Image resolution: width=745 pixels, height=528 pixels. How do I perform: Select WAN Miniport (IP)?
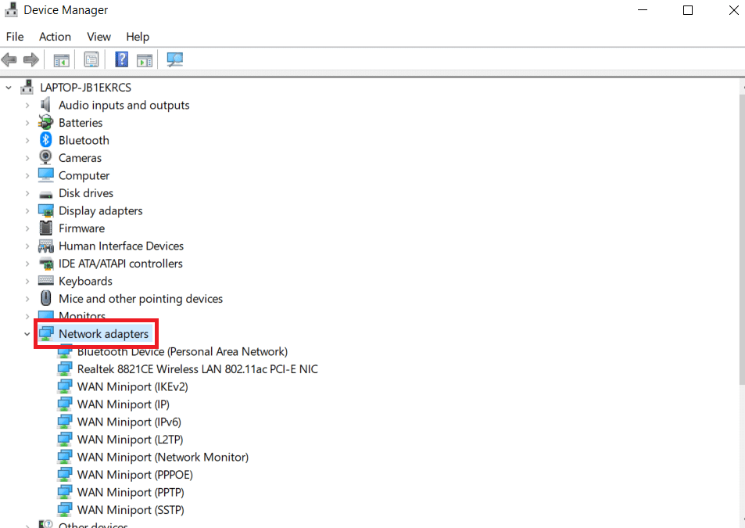(124, 404)
